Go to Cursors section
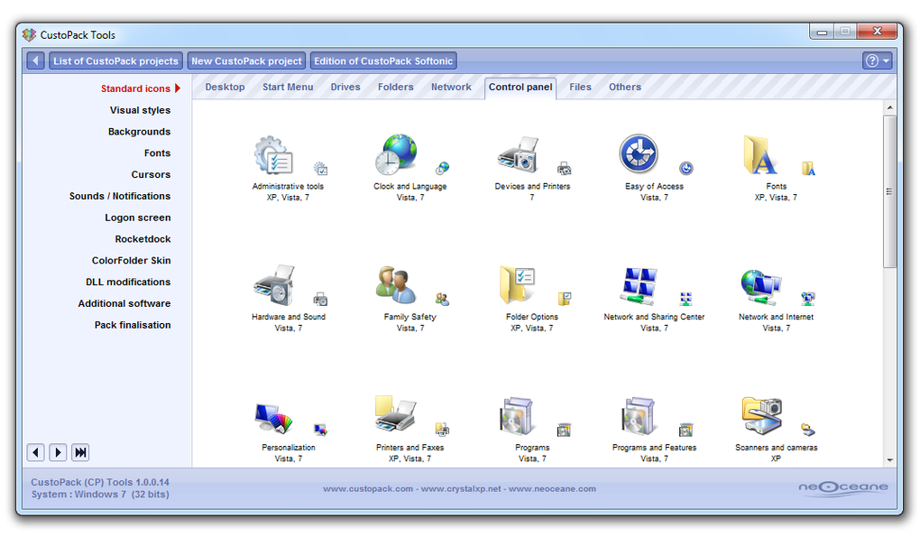This screenshot has width=920, height=556. click(x=151, y=175)
